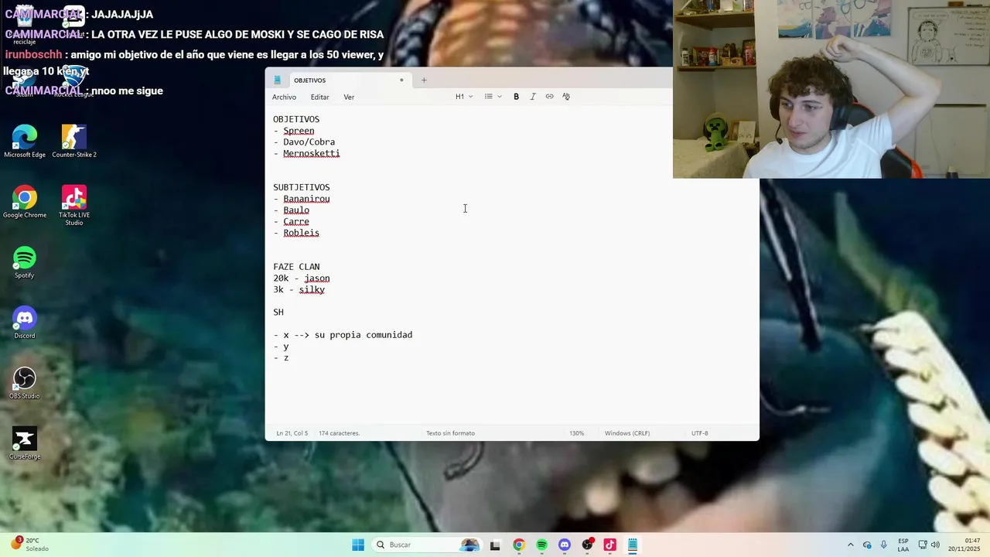Click the taskbar Buscar search box

[x=428, y=545]
